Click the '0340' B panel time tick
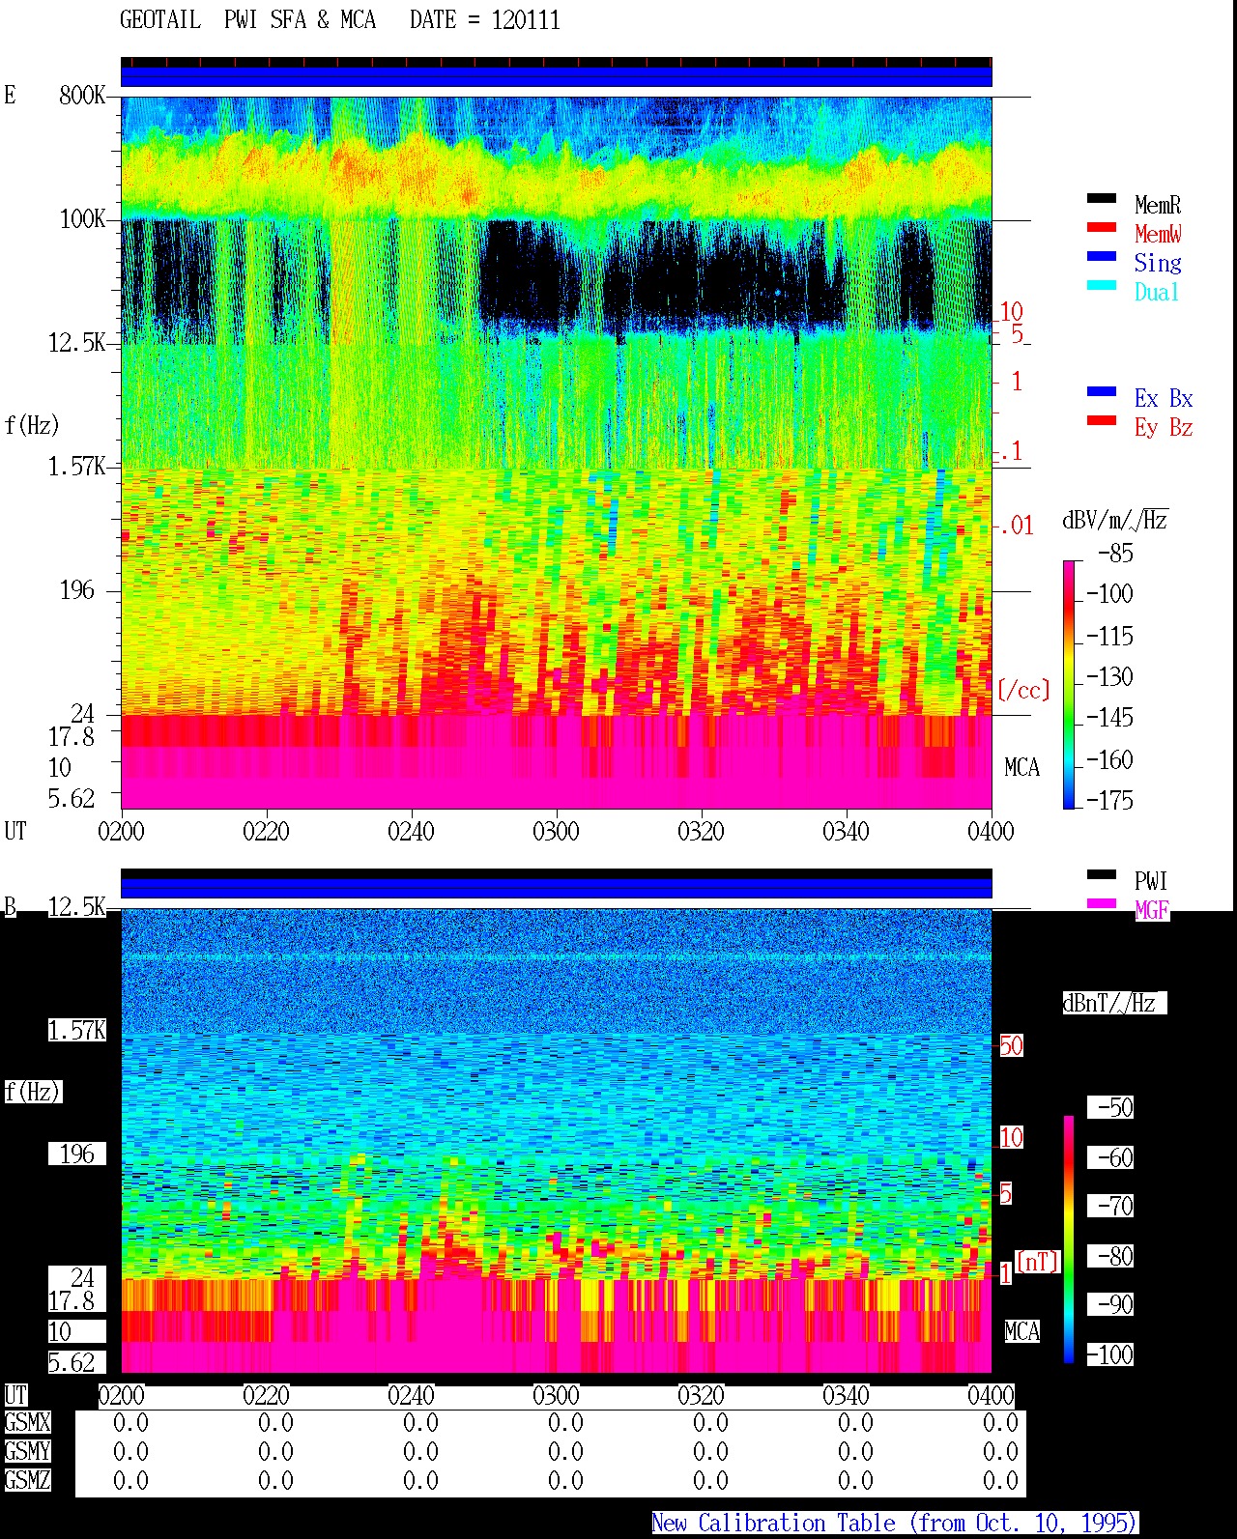The width and height of the screenshot is (1237, 1539). click(846, 1395)
